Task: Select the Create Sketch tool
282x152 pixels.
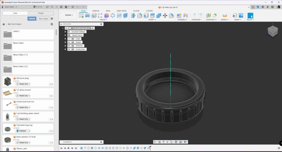Action: 81,15
